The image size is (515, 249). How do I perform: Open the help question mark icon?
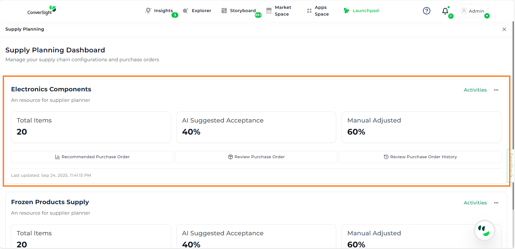click(426, 11)
